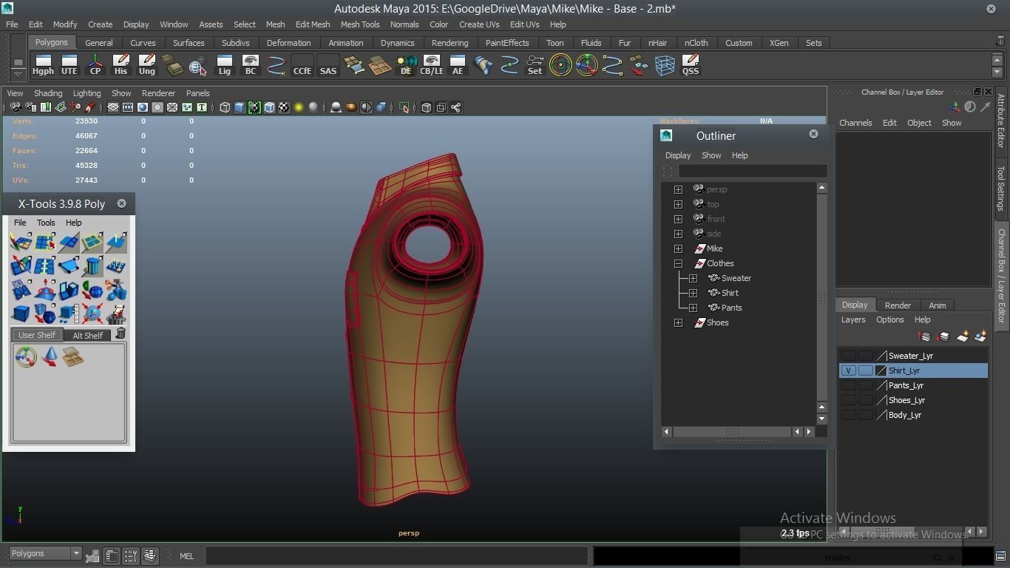
Task: Click the T icon in viewport toolbar
Action: 201,107
